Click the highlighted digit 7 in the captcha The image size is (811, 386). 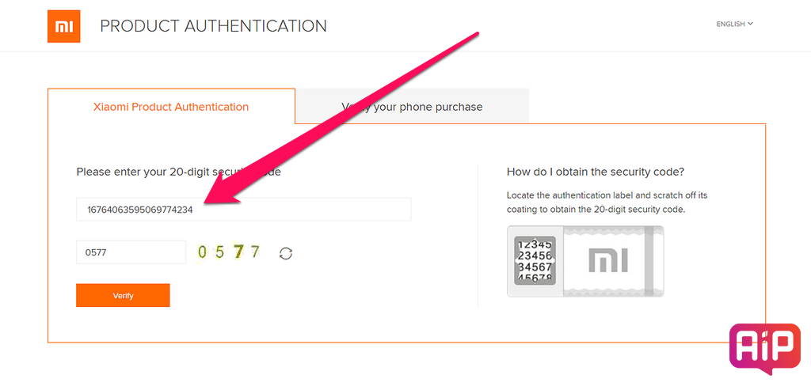coord(238,252)
